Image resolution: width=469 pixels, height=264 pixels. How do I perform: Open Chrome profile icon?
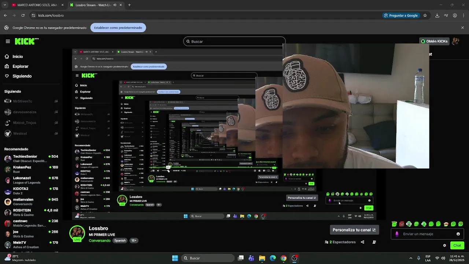click(455, 15)
